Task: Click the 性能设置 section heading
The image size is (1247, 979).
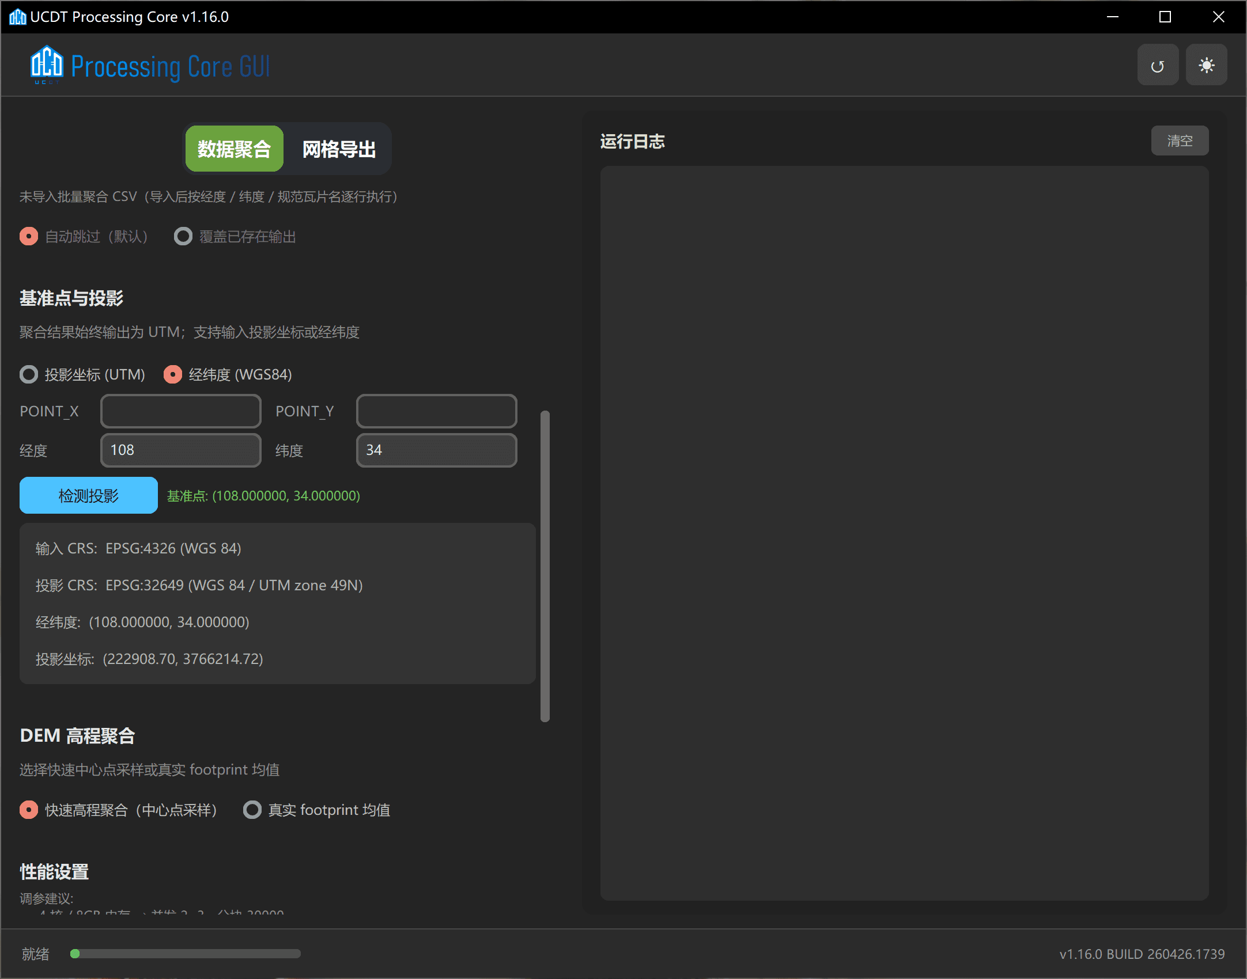Action: (x=54, y=871)
